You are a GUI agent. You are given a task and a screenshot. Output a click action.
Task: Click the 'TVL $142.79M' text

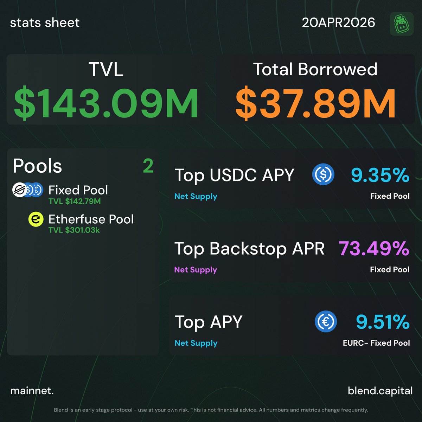pyautogui.click(x=75, y=201)
